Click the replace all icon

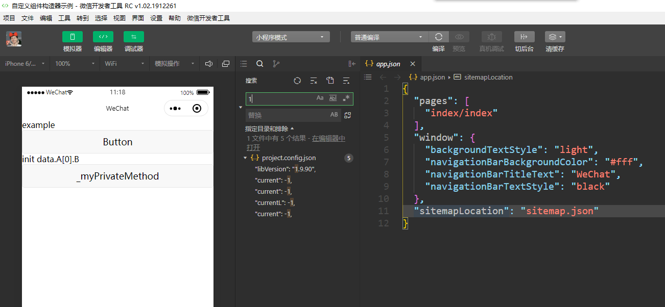[348, 115]
